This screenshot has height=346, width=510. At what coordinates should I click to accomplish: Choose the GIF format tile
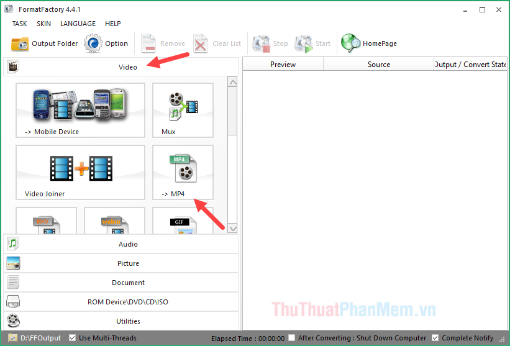(183, 221)
